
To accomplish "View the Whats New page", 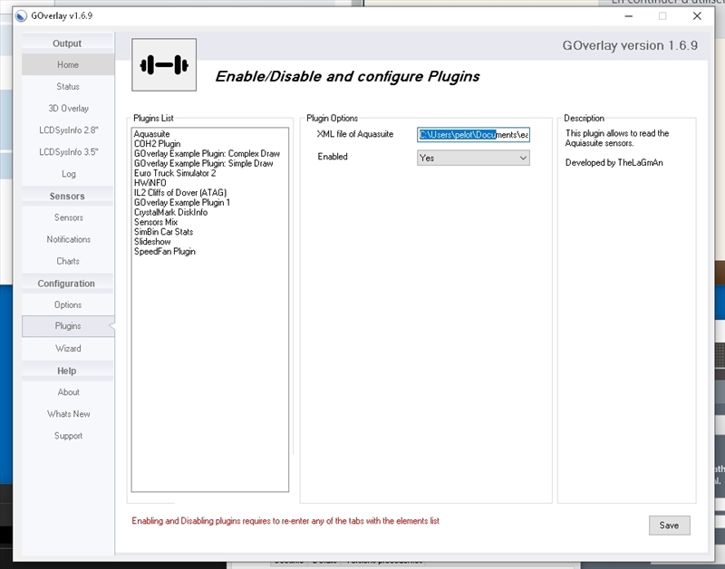I will point(67,414).
